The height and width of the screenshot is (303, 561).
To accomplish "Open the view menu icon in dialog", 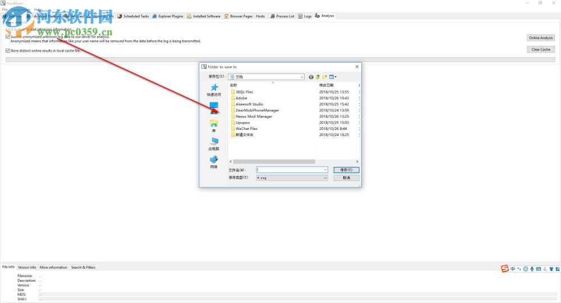I will tap(333, 77).
